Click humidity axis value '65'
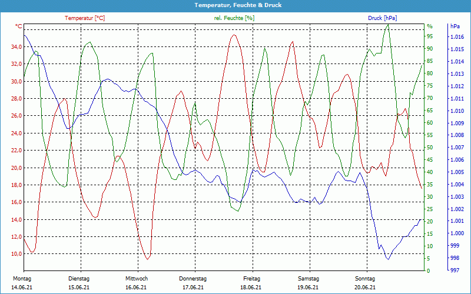471x294 pixels. 430,111
